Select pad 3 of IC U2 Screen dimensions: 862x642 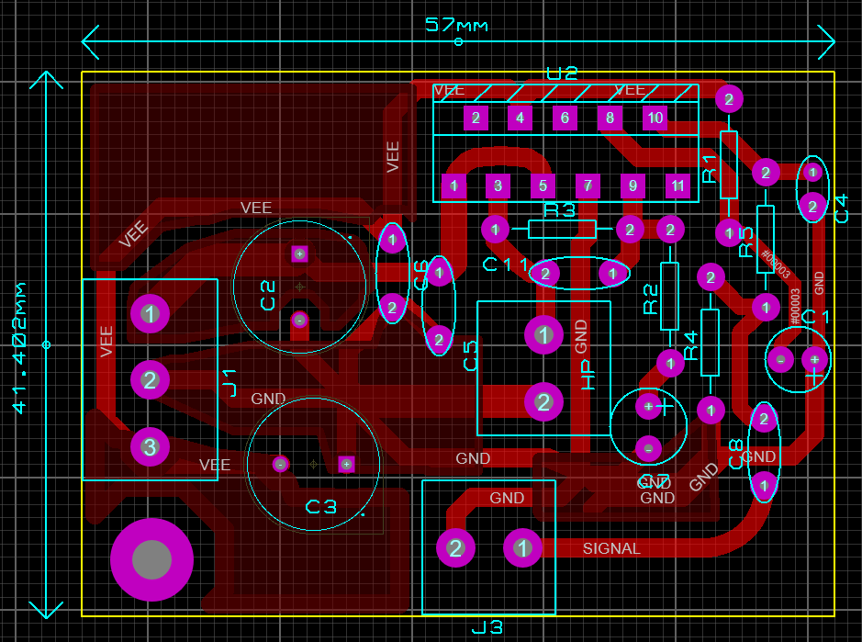pos(498,186)
